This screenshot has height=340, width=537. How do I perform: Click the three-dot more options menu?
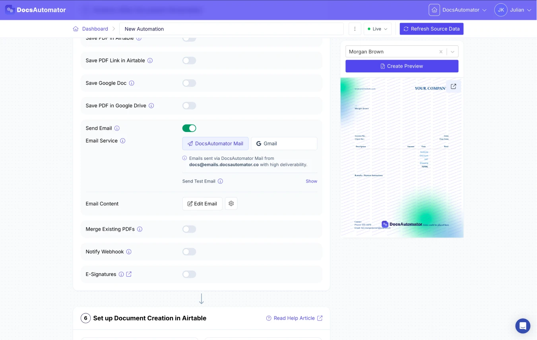(x=355, y=29)
